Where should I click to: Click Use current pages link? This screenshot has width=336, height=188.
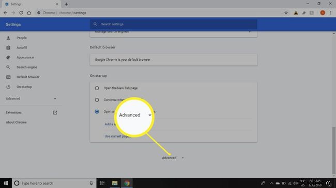117,136
